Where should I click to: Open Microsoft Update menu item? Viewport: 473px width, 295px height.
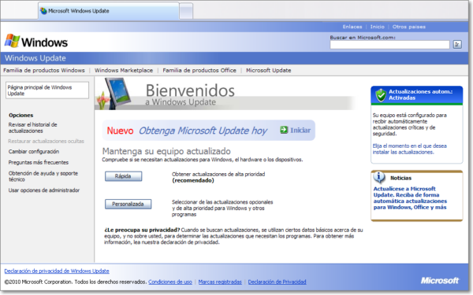[x=269, y=71]
